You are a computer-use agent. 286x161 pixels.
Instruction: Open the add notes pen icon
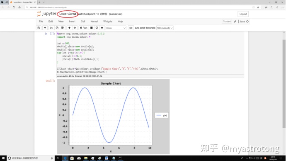pyautogui.click(x=271, y=7)
